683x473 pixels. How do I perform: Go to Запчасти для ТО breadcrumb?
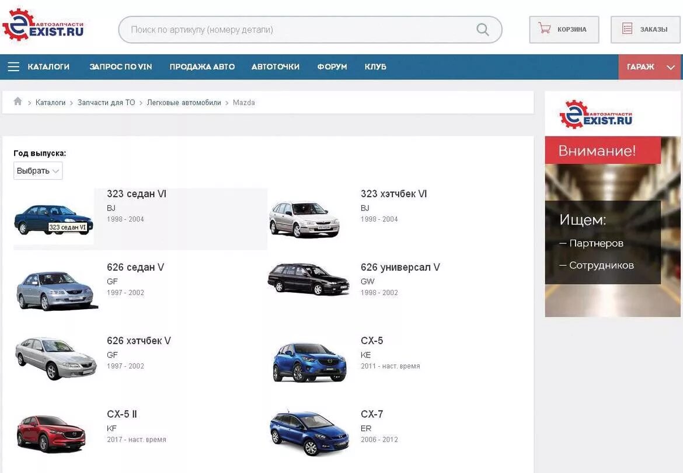pyautogui.click(x=106, y=103)
